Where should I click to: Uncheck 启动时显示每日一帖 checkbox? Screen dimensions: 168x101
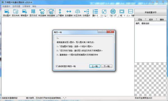click(x=57, y=66)
